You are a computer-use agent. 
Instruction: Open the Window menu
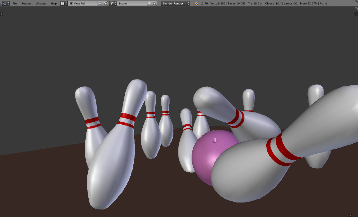click(x=41, y=3)
